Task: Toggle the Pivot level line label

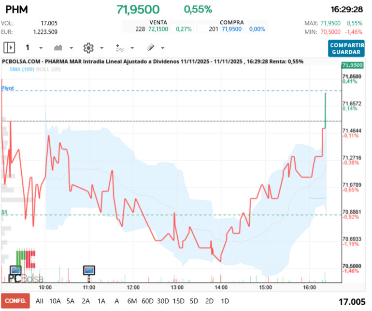Action: click(x=8, y=88)
